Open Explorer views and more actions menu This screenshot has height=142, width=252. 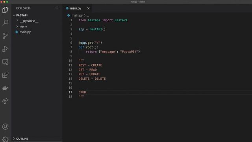point(56,8)
